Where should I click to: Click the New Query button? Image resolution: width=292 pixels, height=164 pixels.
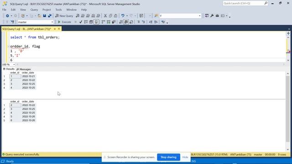64,16
